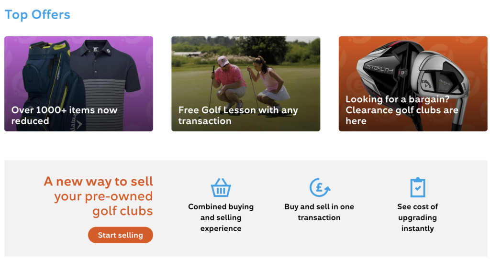This screenshot has width=490, height=259.
Task: Open the clearance golf clubs offer card
Action: 413,84
